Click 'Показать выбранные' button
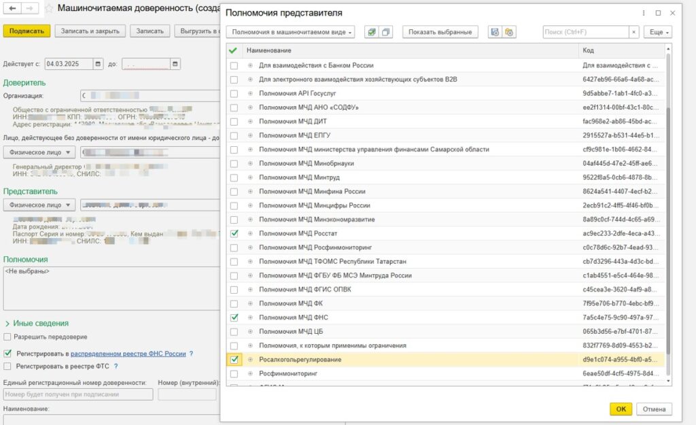 click(440, 32)
